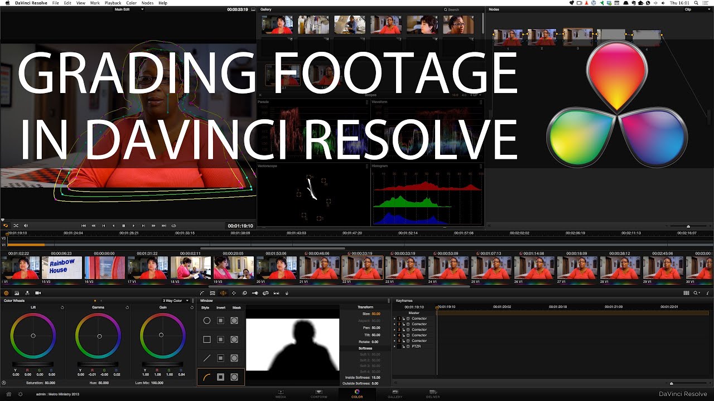Toggle Invert for the polygon window

[x=220, y=358]
